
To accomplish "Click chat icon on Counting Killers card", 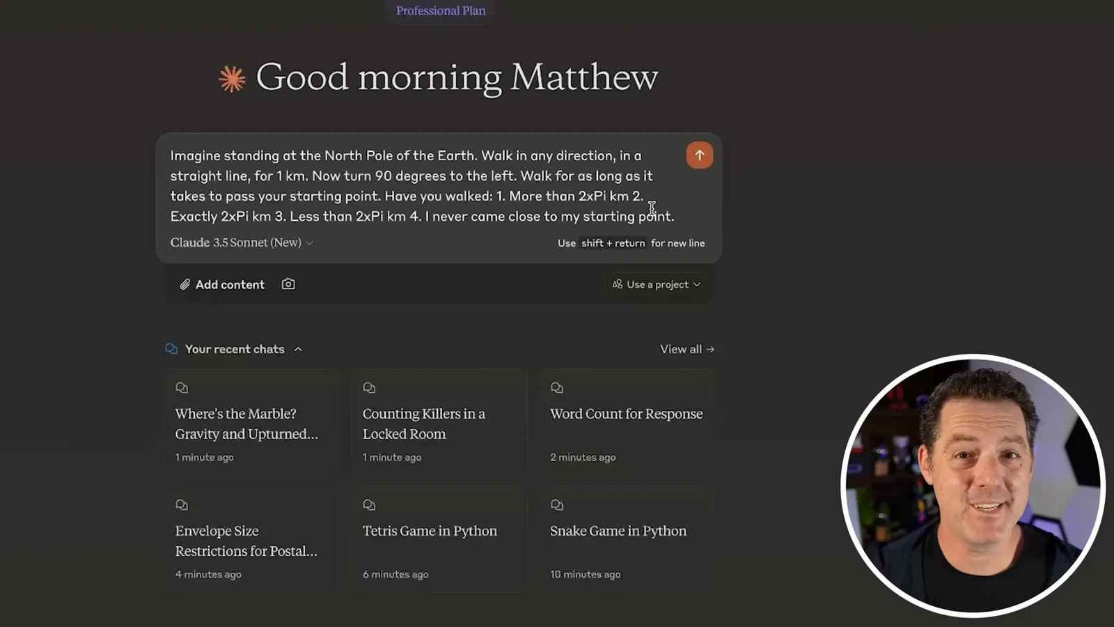I will click(369, 387).
